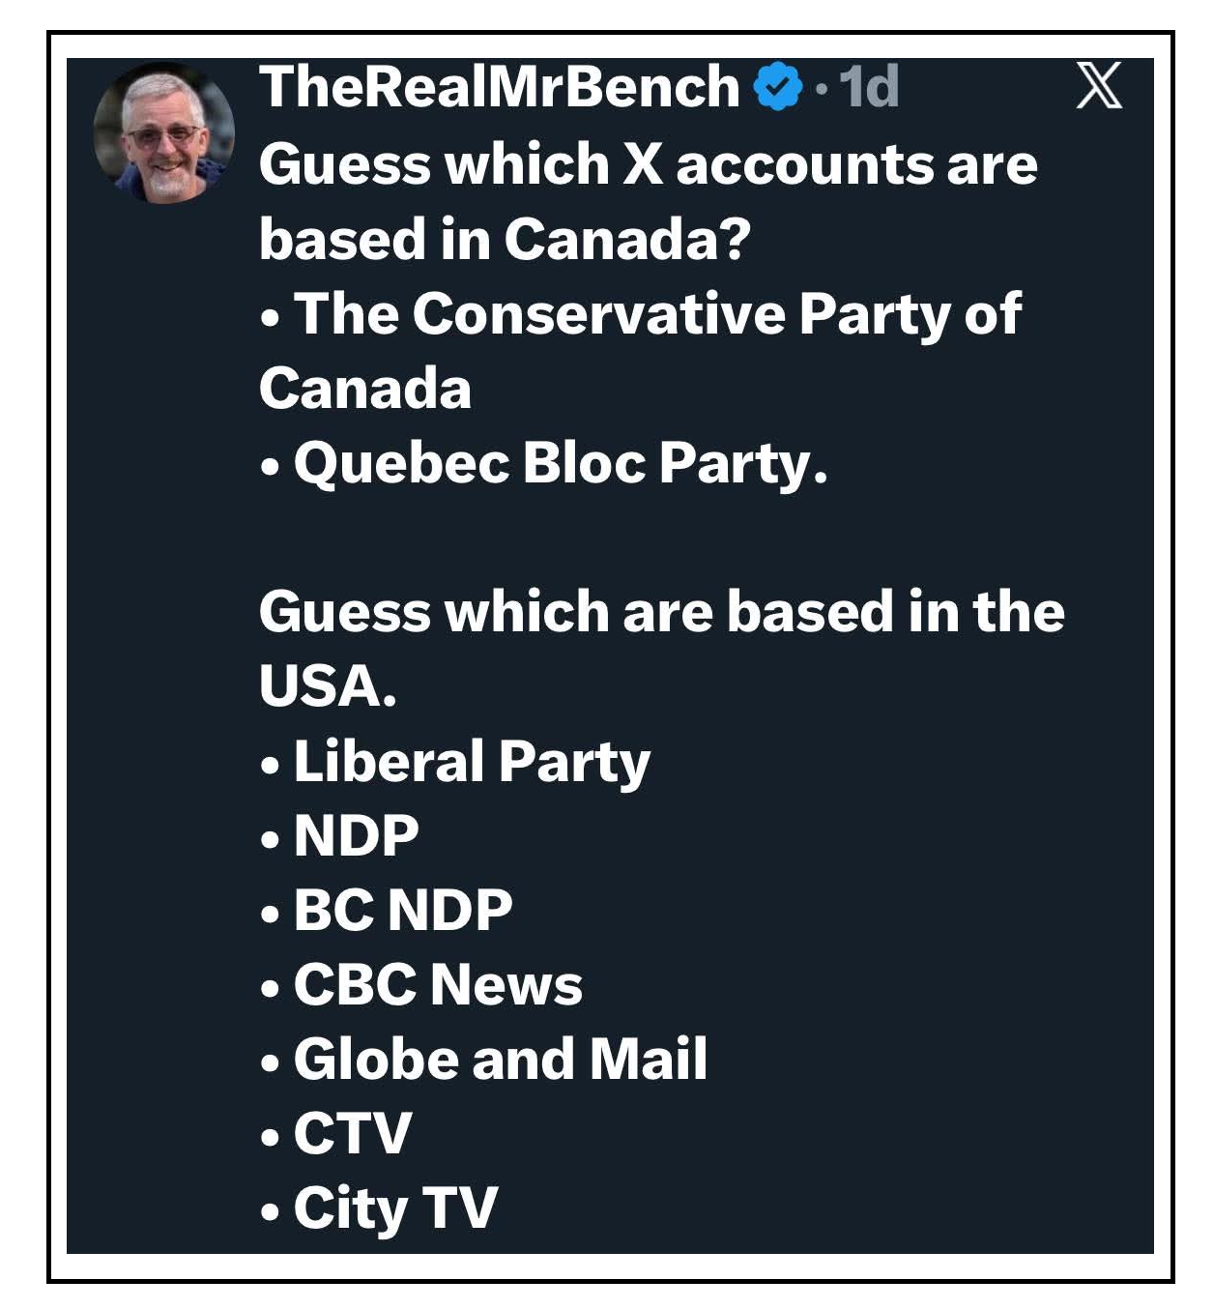
Task: Click the "Guess which X accounts are" line
Action: [x=648, y=164]
